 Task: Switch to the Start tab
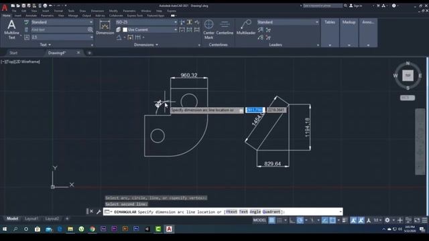click(13, 53)
